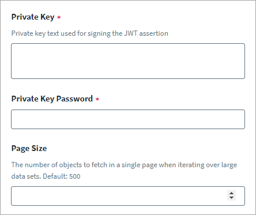The width and height of the screenshot is (256, 215).
Task: Click the 'data sets.' text under Page Size
Action: click(x=26, y=176)
